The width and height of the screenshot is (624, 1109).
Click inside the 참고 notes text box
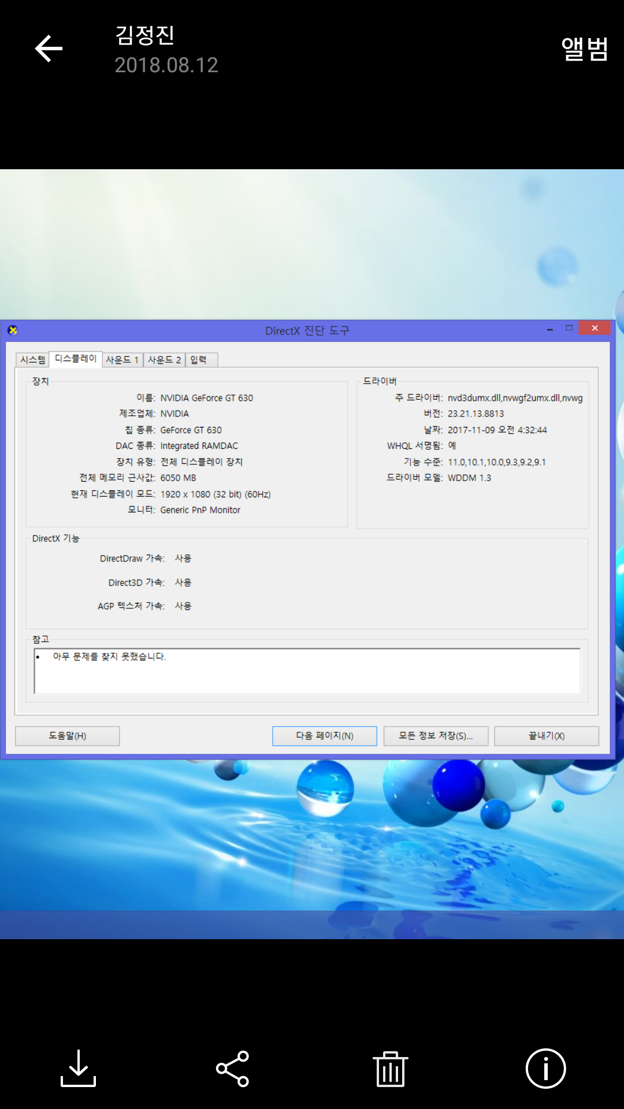point(307,671)
